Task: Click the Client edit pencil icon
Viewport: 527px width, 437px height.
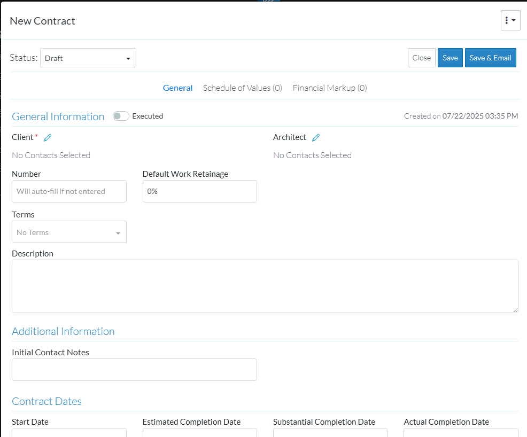Action: 48,138
